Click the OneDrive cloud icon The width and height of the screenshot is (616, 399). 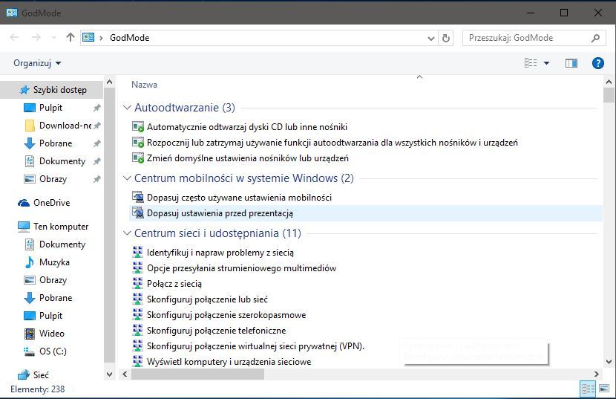pos(24,203)
